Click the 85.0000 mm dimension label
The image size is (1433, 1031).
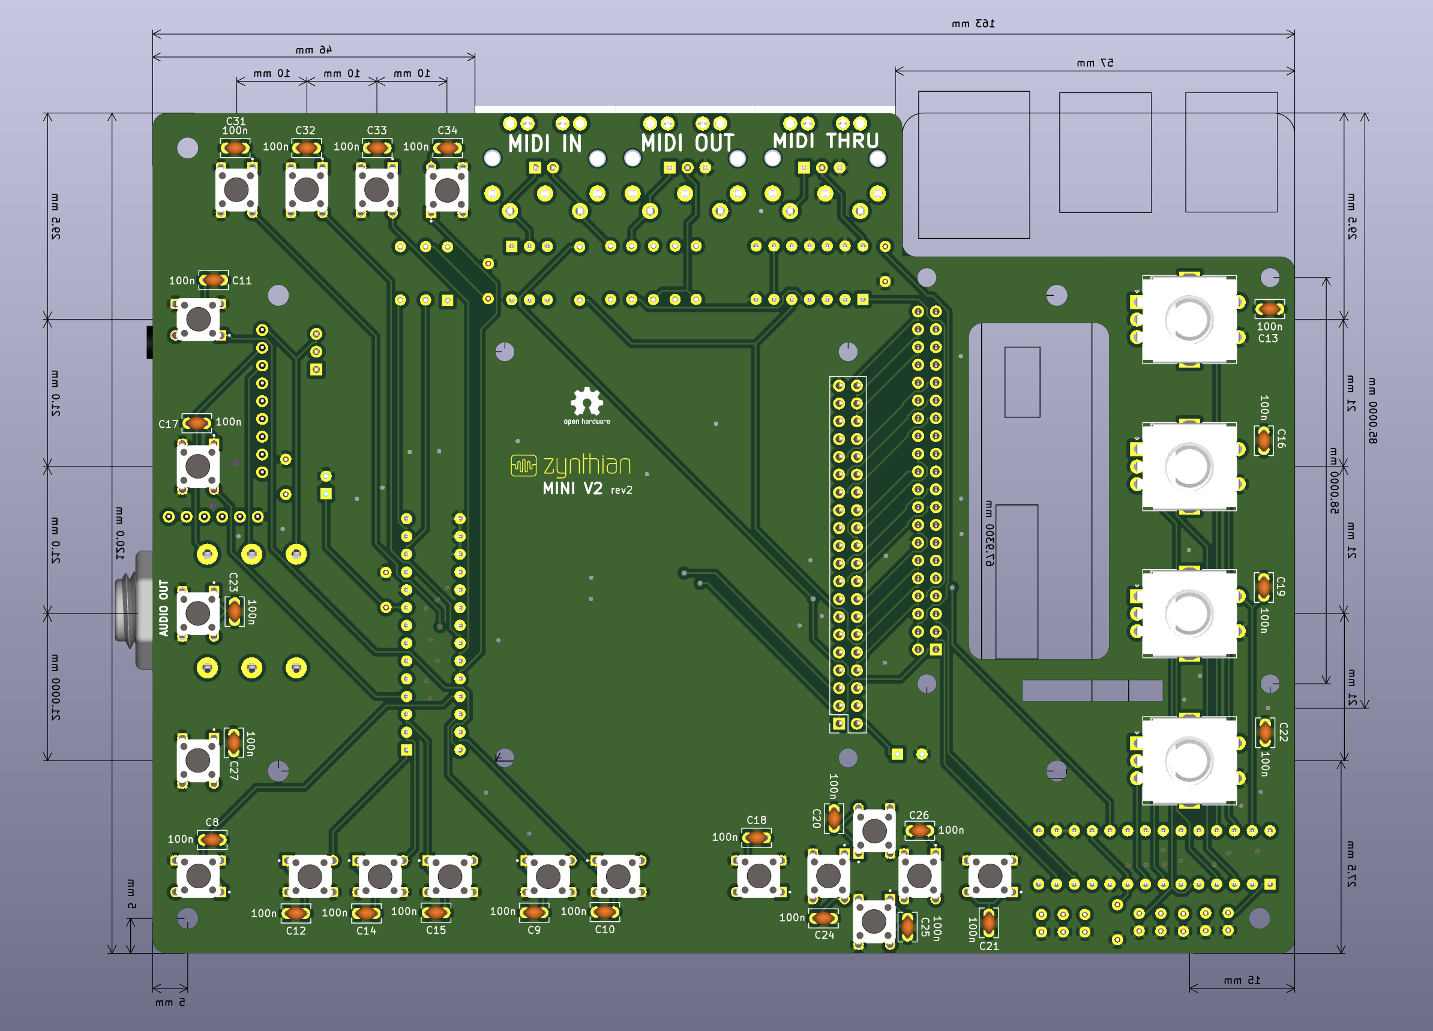click(1372, 410)
